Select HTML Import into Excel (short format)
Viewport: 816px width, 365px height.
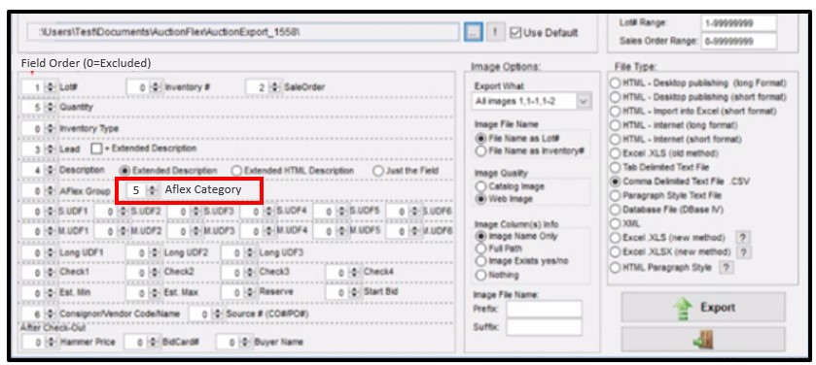click(x=616, y=111)
